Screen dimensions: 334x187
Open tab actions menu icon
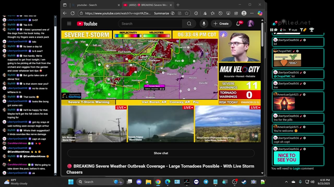[65, 5]
